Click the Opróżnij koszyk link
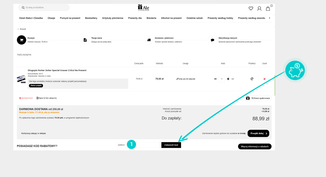The height and width of the screenshot is (177, 326). tap(26, 98)
